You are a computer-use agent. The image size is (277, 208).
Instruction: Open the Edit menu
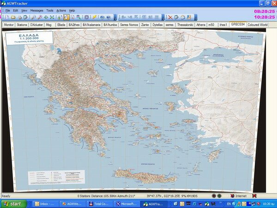(16, 11)
